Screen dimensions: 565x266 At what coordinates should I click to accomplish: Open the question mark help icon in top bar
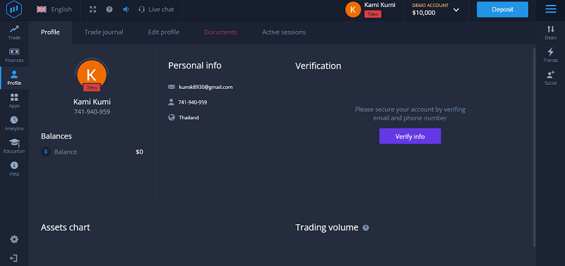click(x=109, y=10)
